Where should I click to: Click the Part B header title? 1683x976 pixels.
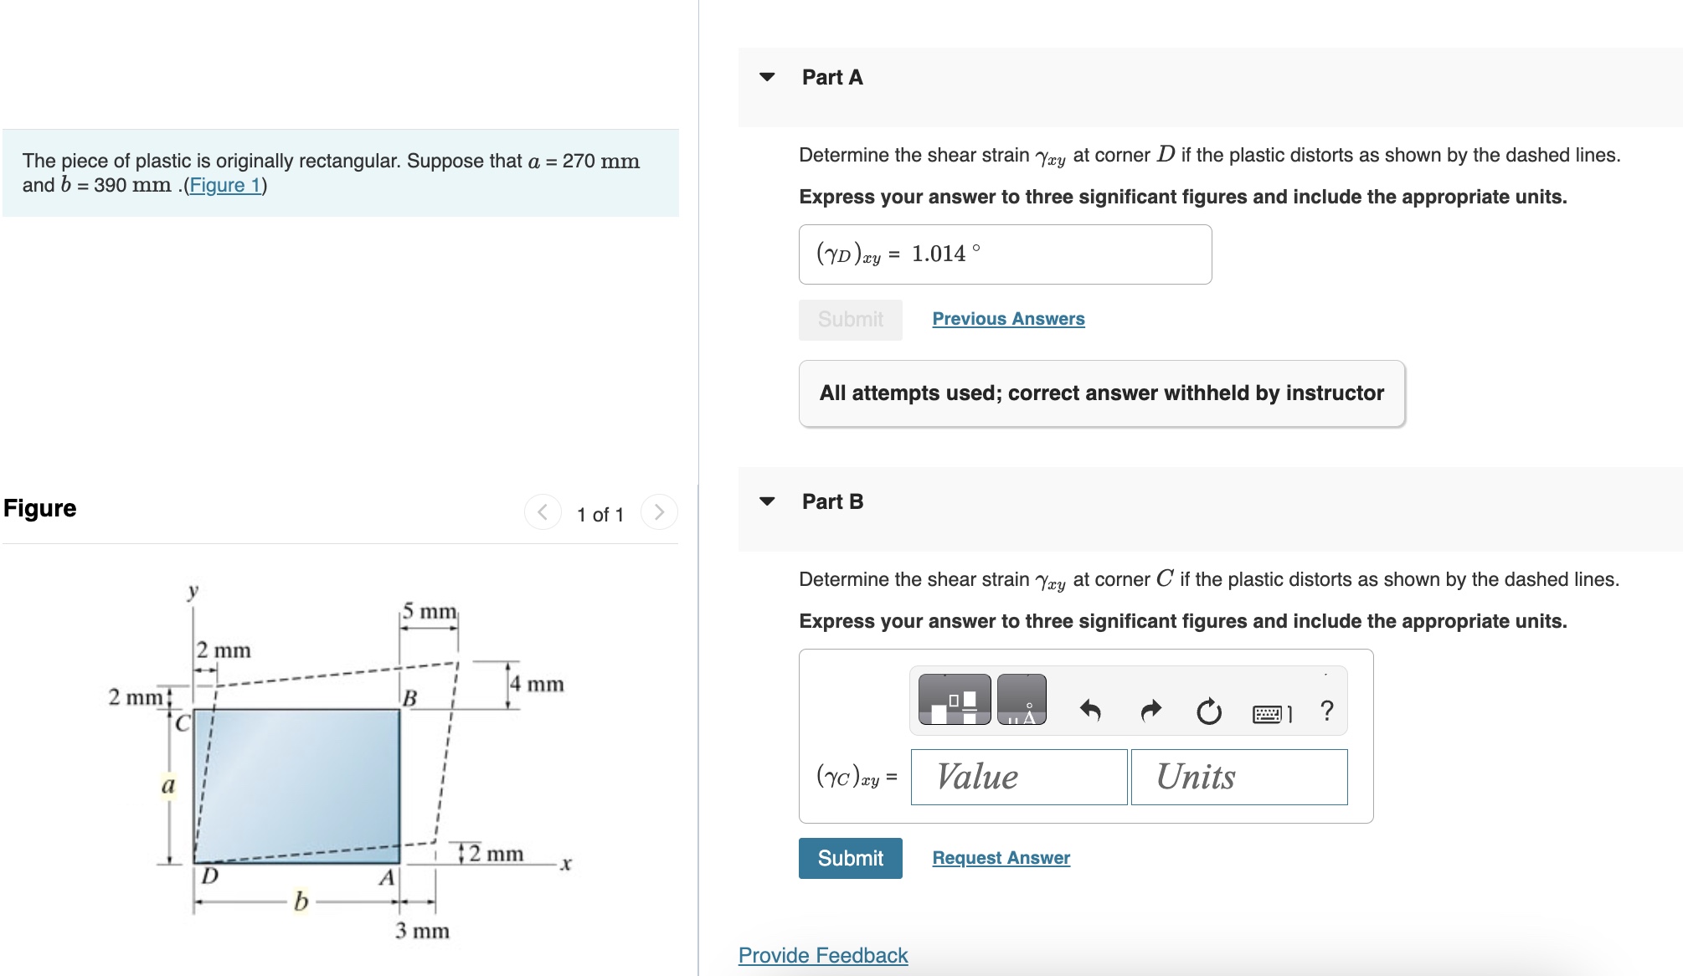tap(832, 501)
